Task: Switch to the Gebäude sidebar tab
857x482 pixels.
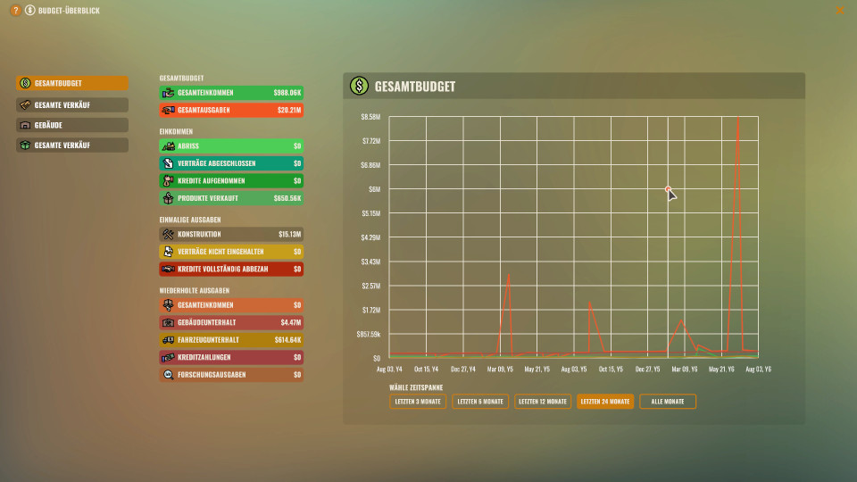Action: click(x=72, y=125)
